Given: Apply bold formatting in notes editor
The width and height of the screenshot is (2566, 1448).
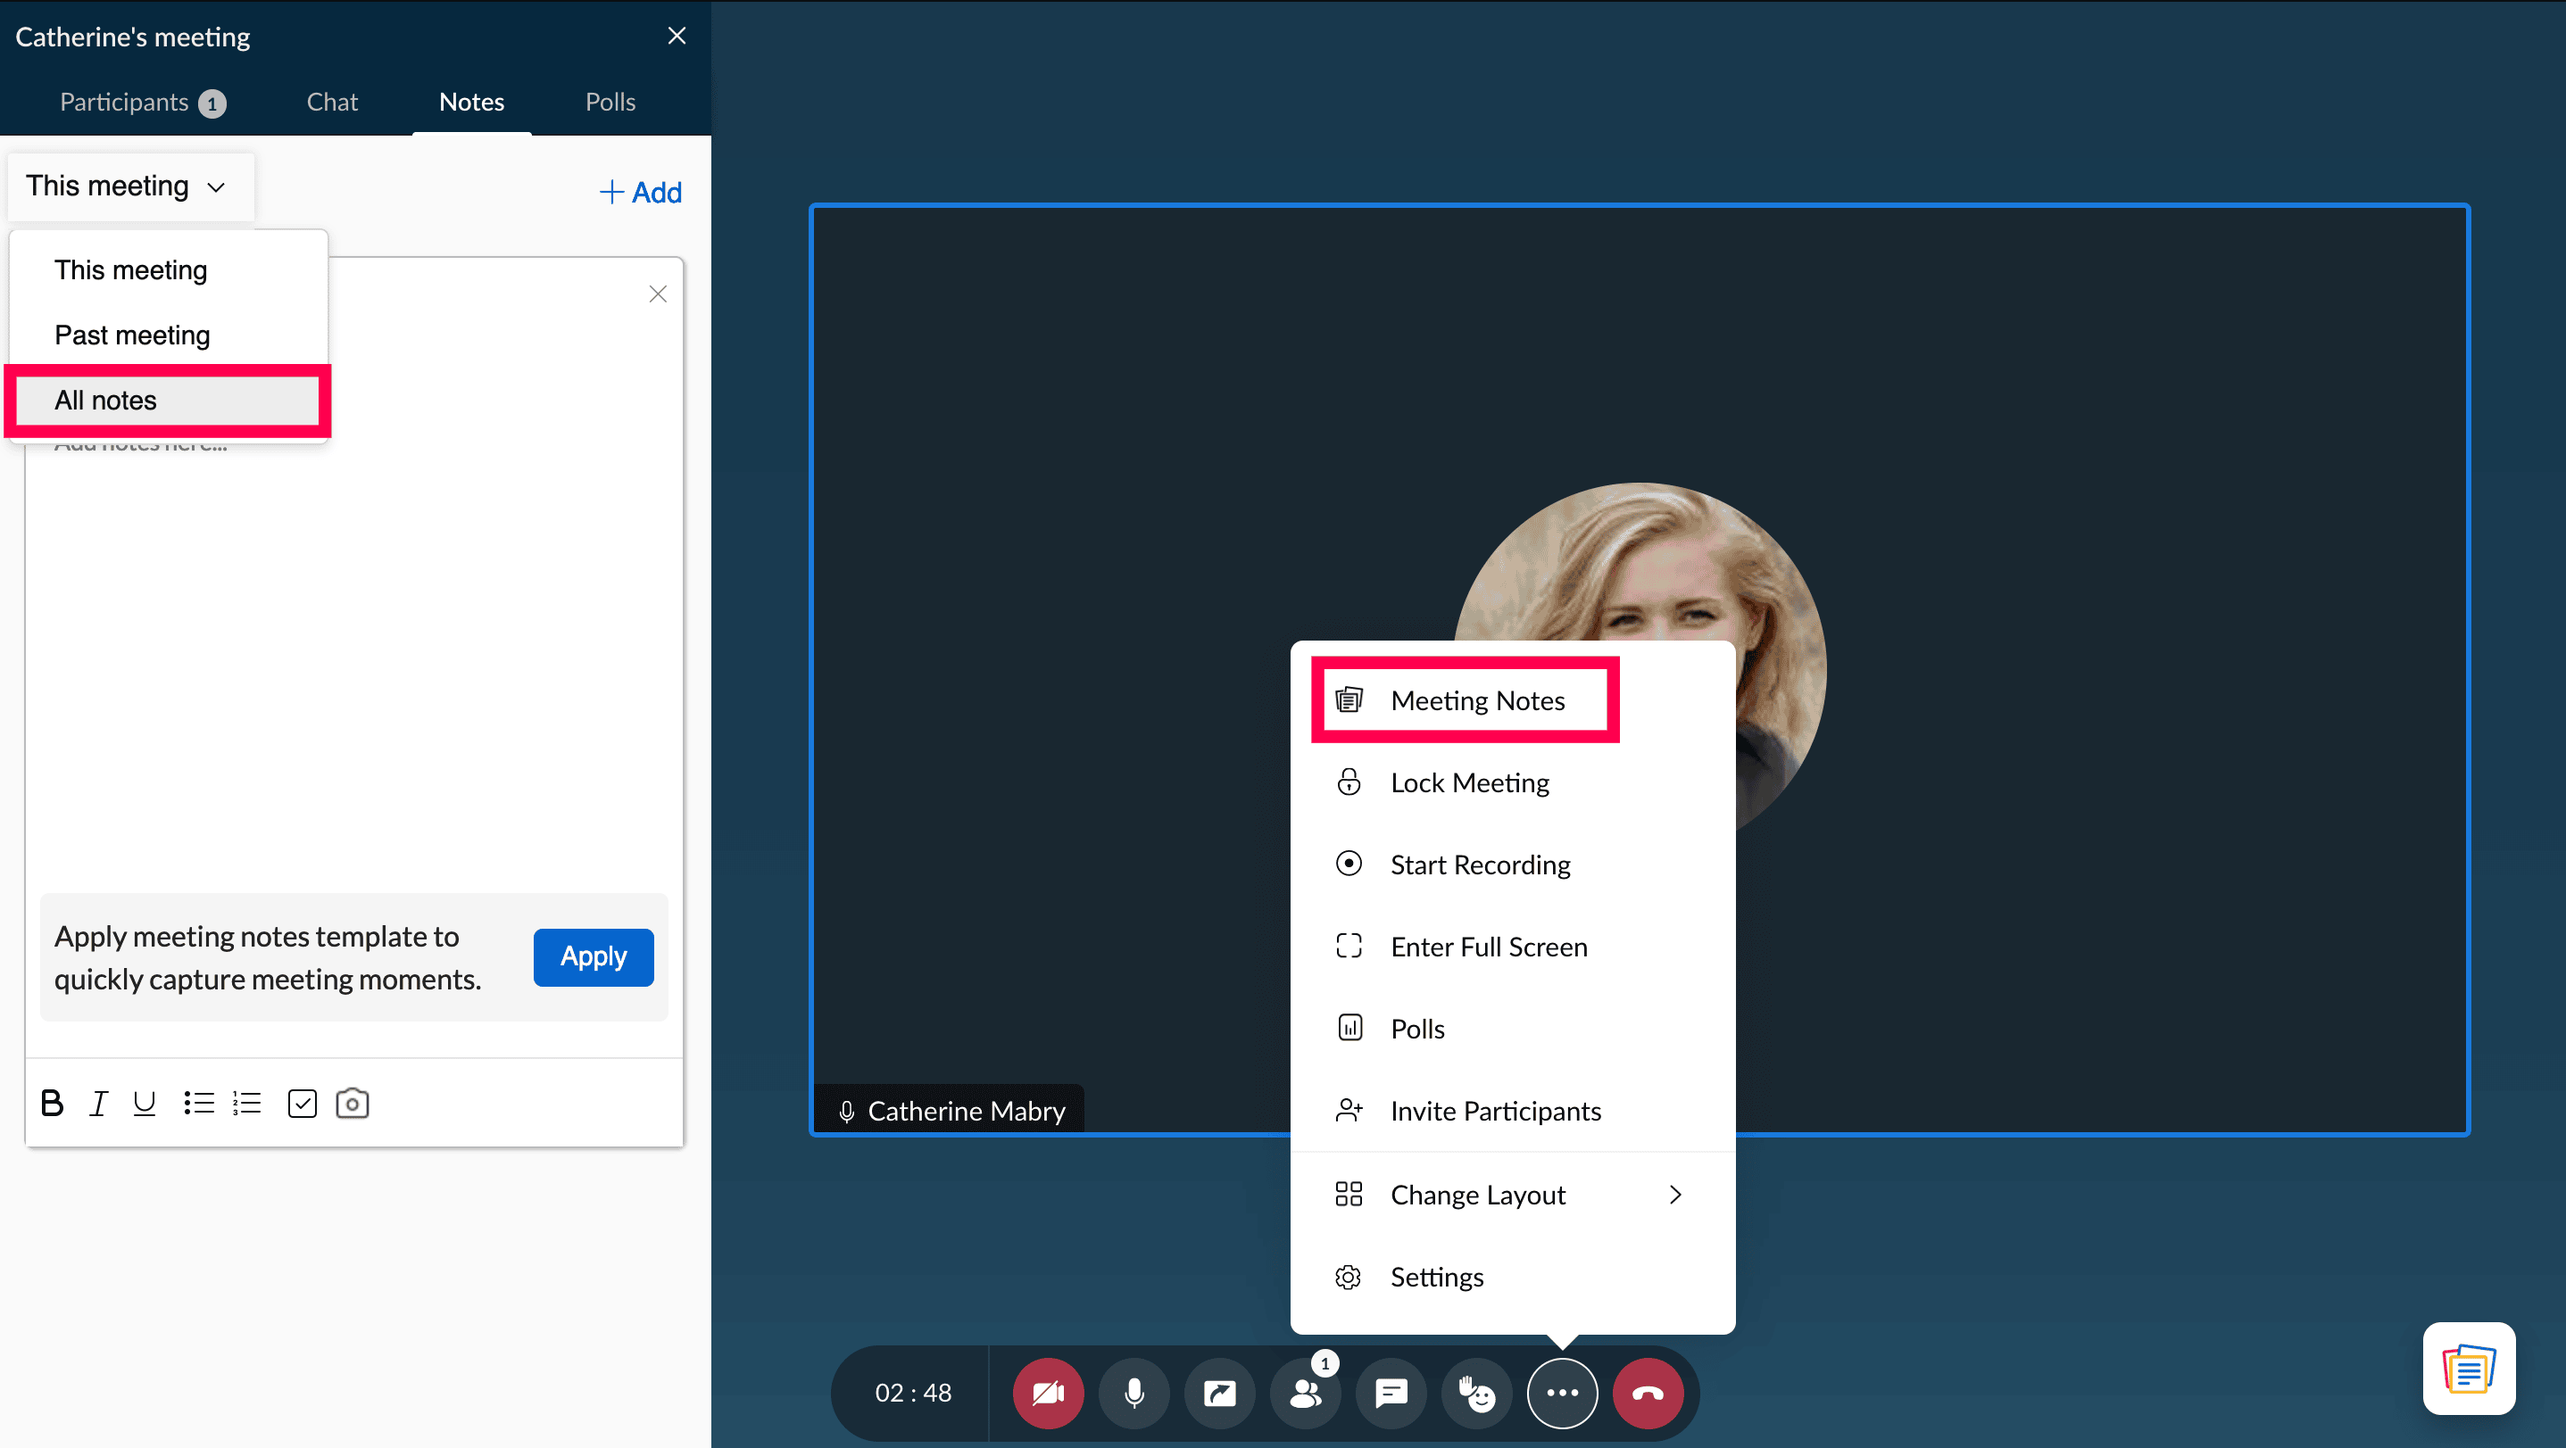Looking at the screenshot, I should [52, 1104].
